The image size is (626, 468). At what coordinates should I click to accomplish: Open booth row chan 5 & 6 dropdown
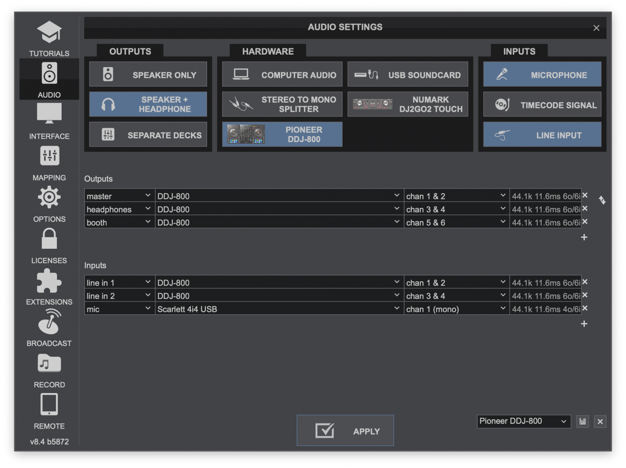(456, 222)
